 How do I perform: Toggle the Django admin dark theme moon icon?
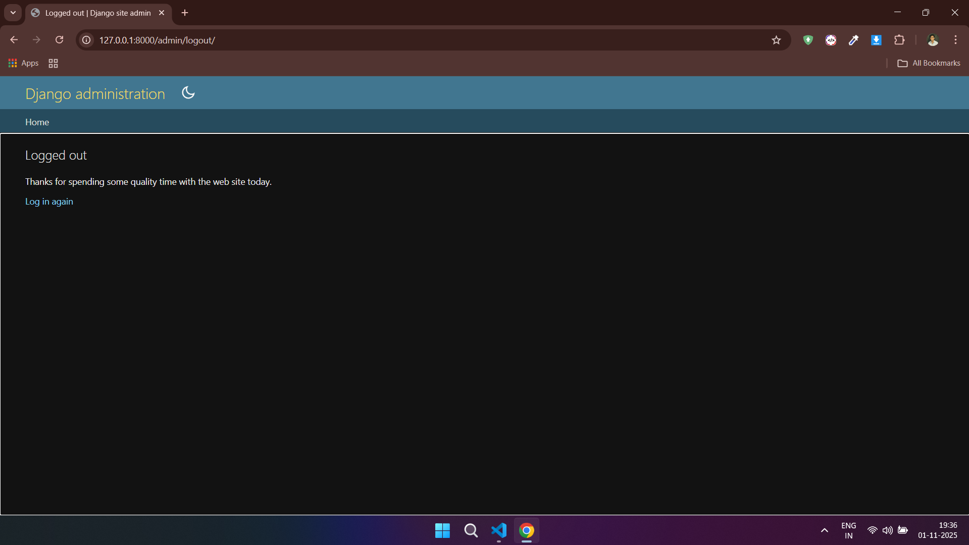(188, 93)
